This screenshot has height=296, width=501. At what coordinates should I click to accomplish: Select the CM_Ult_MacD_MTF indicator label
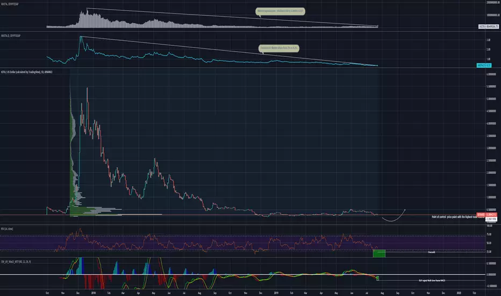click(x=16, y=262)
